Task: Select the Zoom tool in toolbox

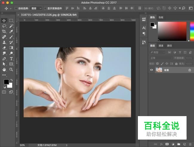Action: click(x=11, y=69)
